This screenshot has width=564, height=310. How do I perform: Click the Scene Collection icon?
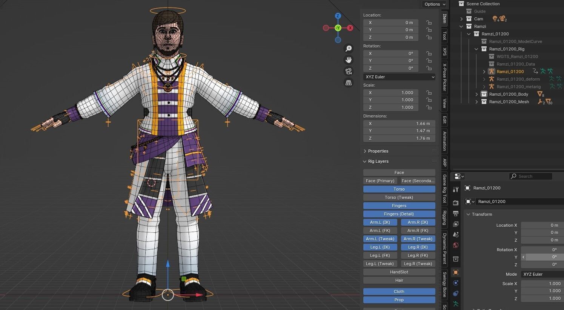pyautogui.click(x=461, y=4)
